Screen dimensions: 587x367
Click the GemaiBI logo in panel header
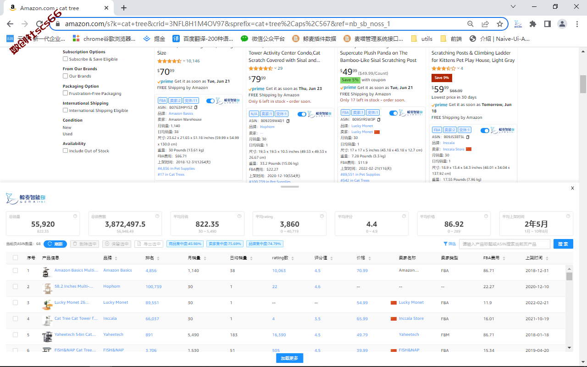point(26,199)
